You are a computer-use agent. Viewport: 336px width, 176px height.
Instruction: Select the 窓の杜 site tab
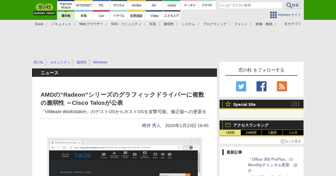click(x=66, y=15)
